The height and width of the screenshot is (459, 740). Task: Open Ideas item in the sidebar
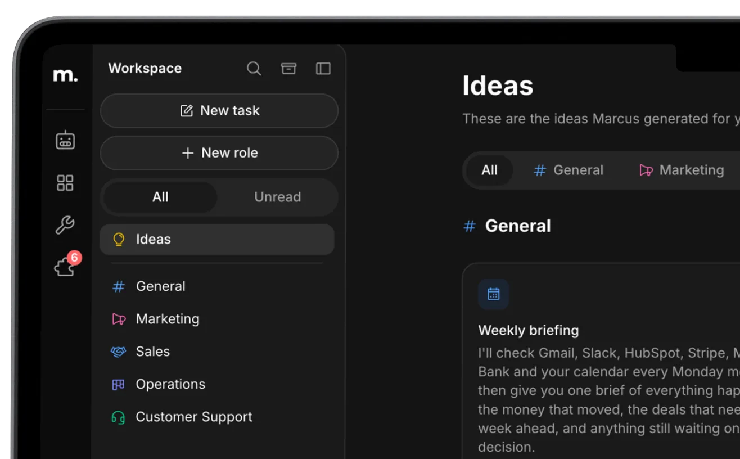point(217,239)
